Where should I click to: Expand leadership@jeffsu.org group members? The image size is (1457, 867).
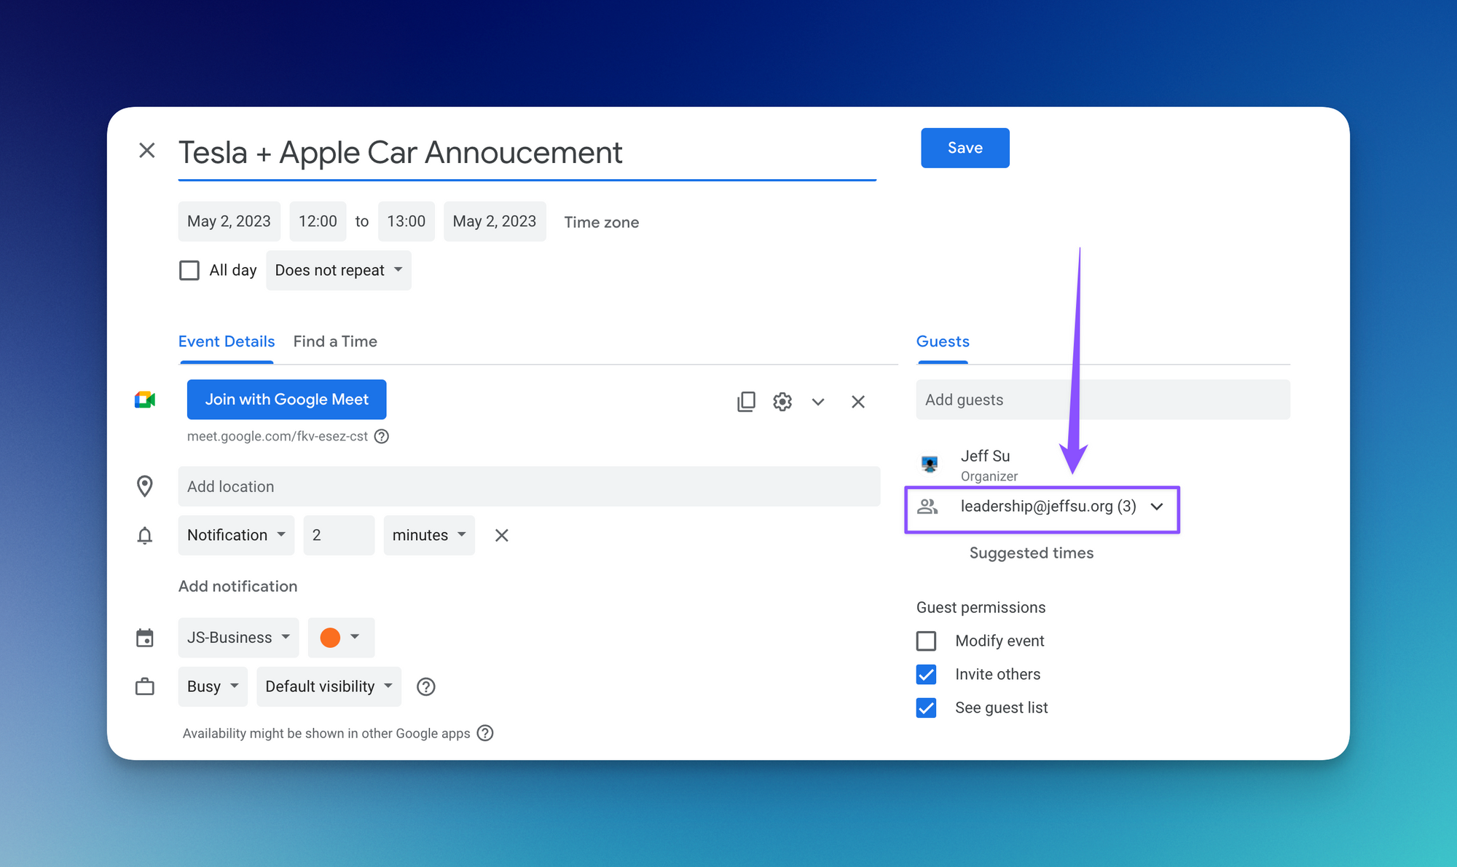(x=1157, y=507)
